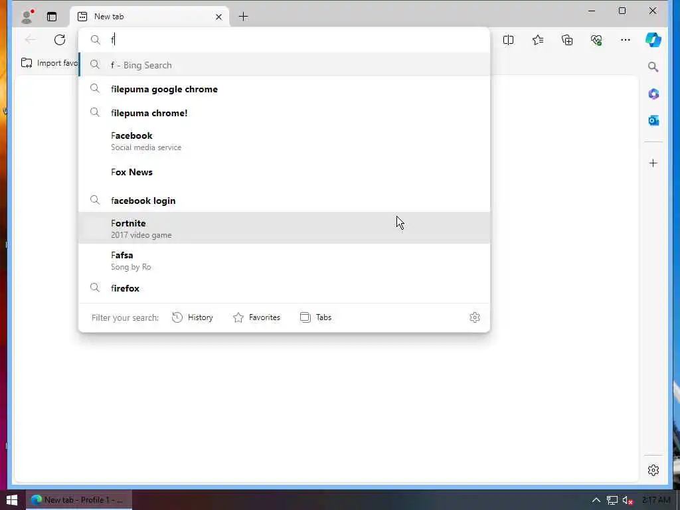Filter search by History
This screenshot has width=680, height=510.
pyautogui.click(x=193, y=317)
